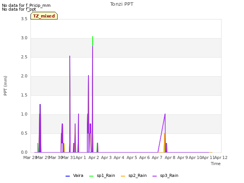Toggle the sp2_Rain legend entry
Screen dimensions: 244x183
coord(134,176)
